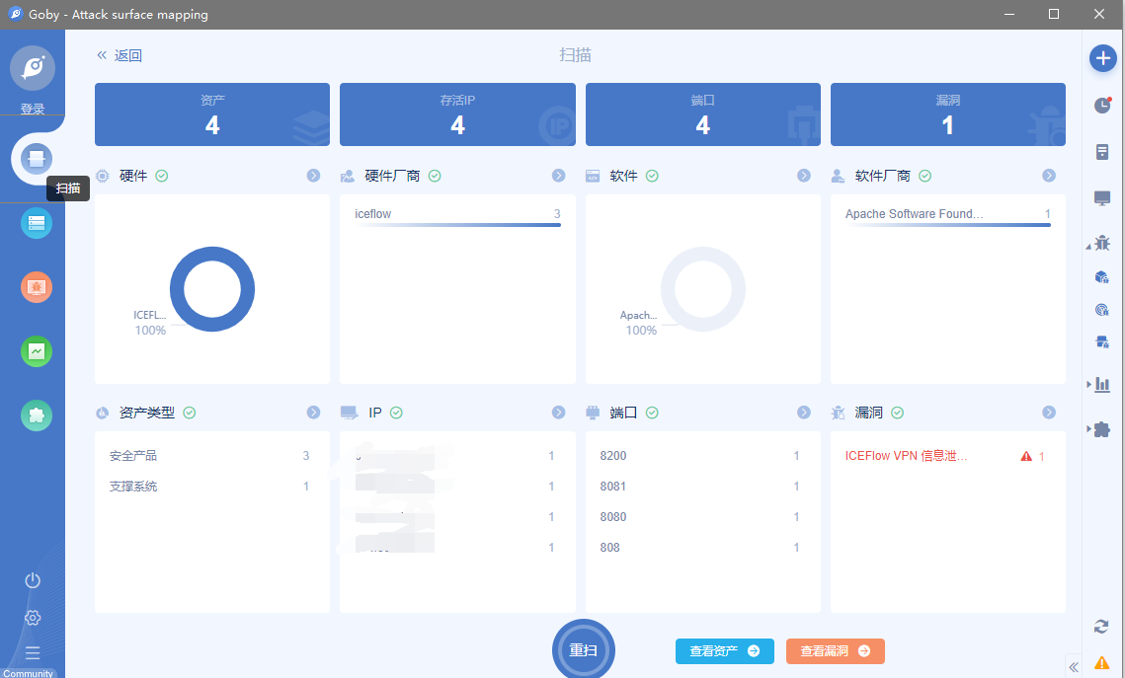Image resolution: width=1125 pixels, height=678 pixels.
Task: Expand the 漏洞 panel arrow
Action: (1049, 413)
